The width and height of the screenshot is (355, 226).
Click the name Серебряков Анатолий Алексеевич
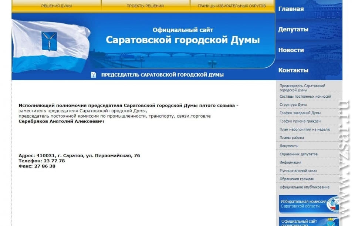pyautogui.click(x=61, y=121)
